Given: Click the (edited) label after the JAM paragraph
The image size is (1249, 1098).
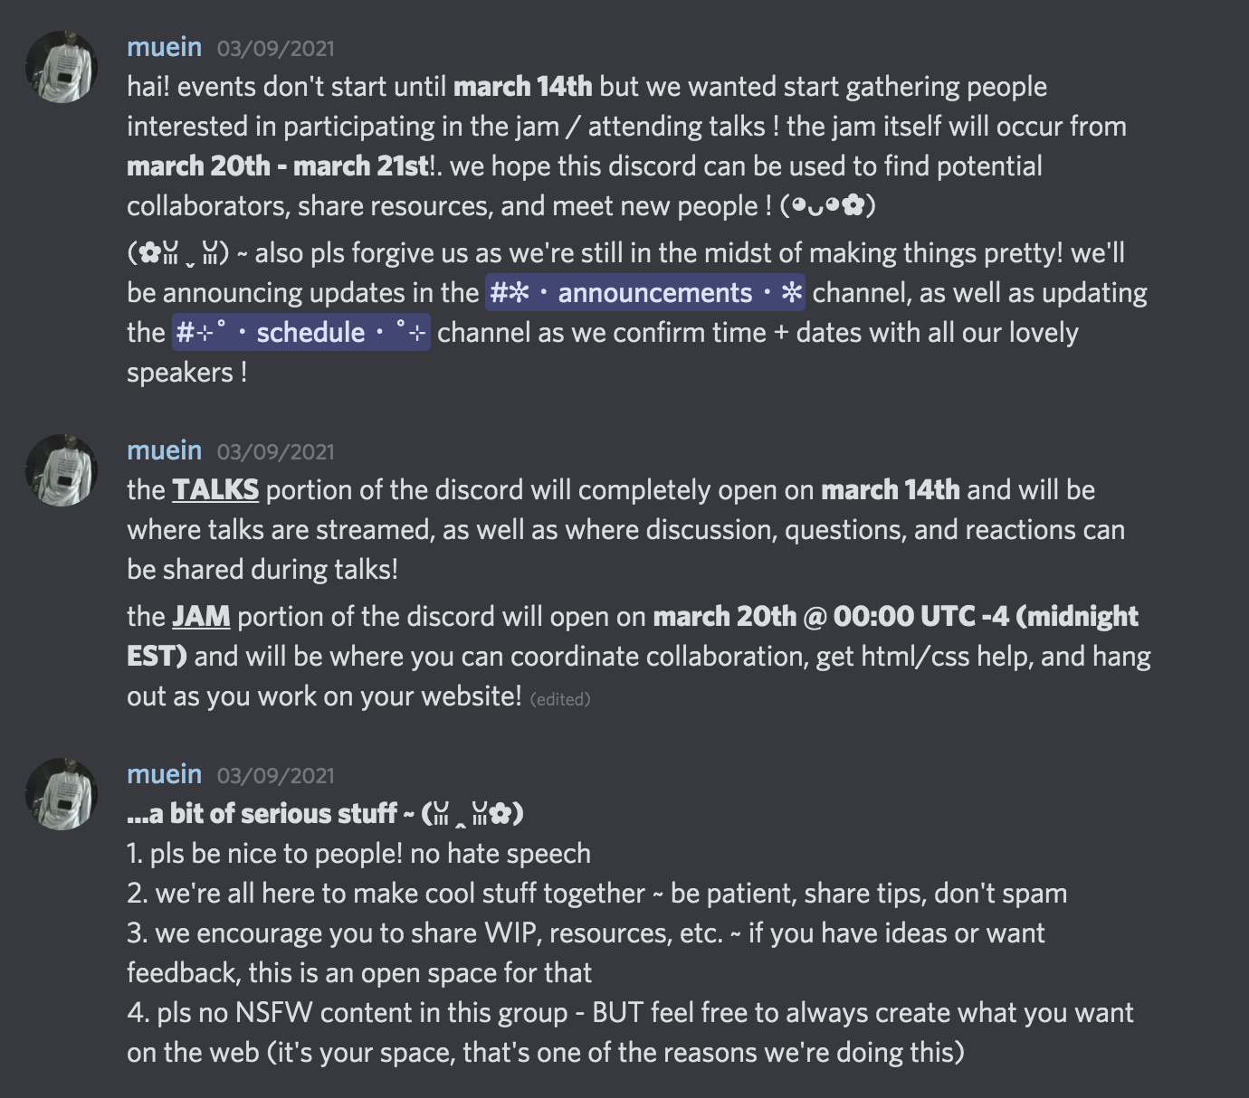Looking at the screenshot, I should pyautogui.click(x=560, y=699).
